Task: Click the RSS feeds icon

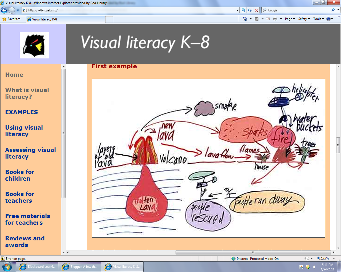Action: coord(257,19)
